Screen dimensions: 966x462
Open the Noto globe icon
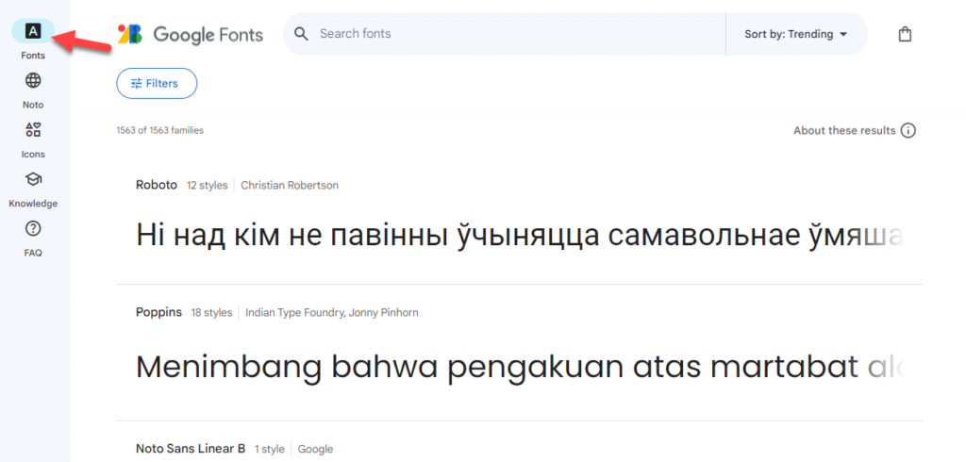click(x=33, y=80)
